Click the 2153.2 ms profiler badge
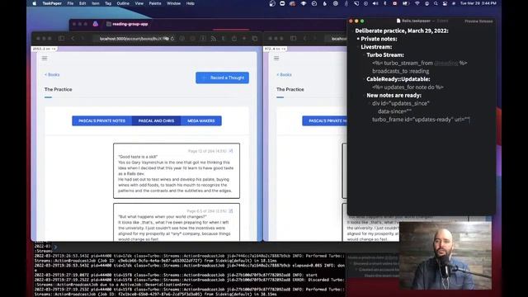The height and width of the screenshot is (297, 528). click(x=45, y=49)
